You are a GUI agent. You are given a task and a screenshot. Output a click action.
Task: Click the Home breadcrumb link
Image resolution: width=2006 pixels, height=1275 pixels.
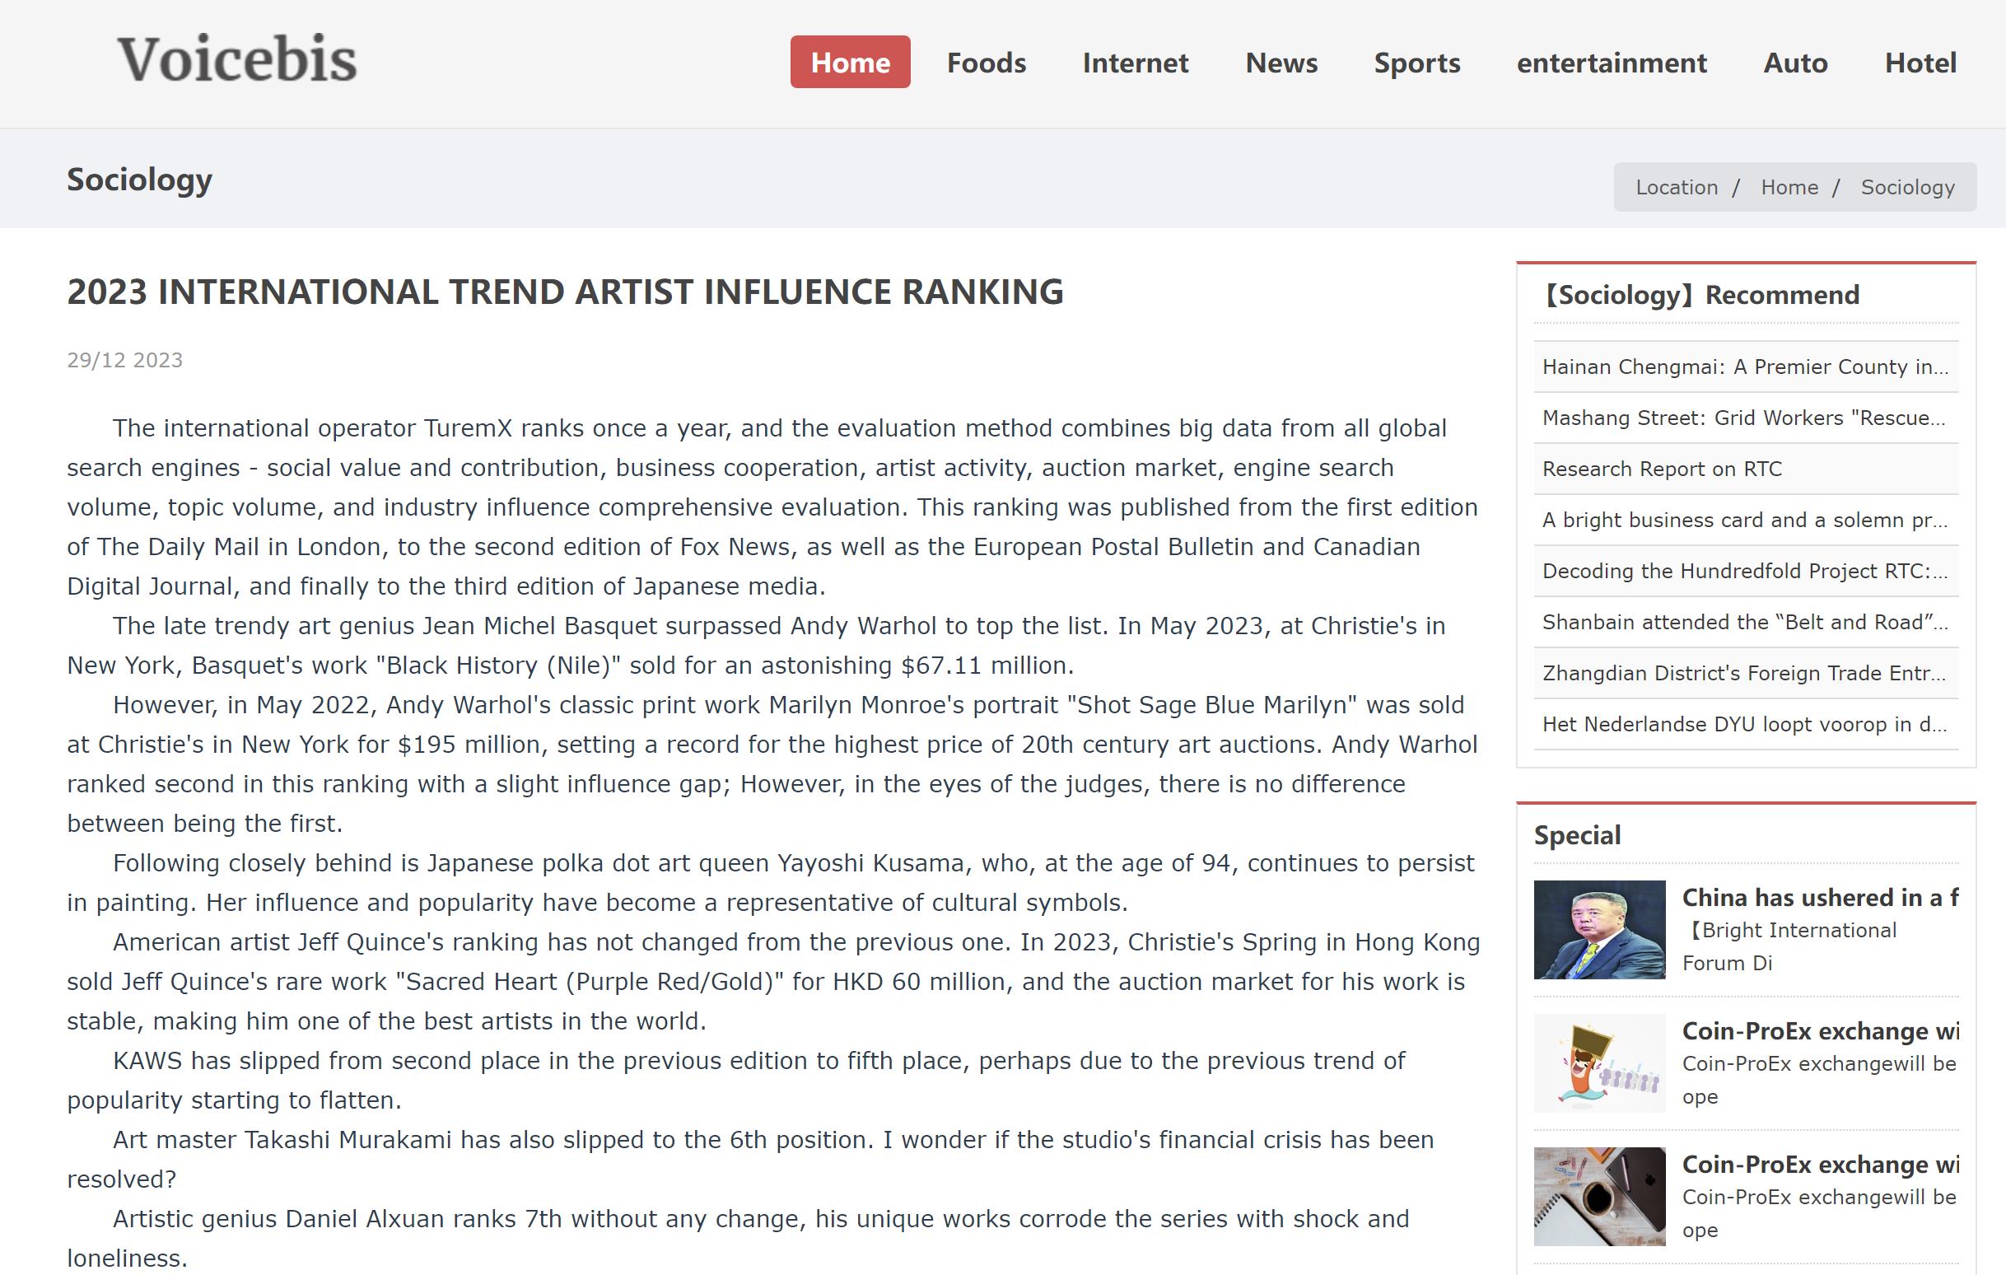pos(1789,188)
